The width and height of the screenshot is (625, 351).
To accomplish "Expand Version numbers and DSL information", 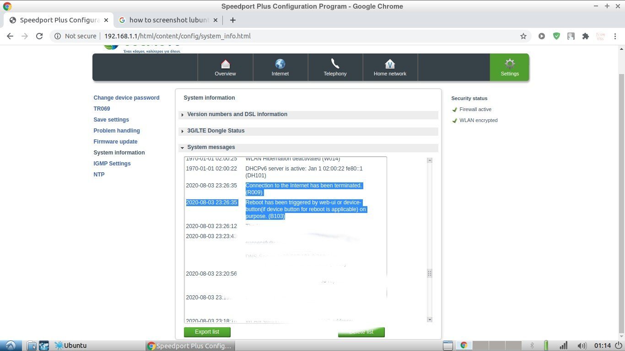I will [x=308, y=114].
